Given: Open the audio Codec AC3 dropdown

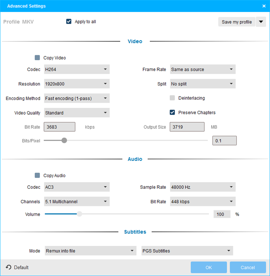Looking at the screenshot, I should point(77,187).
